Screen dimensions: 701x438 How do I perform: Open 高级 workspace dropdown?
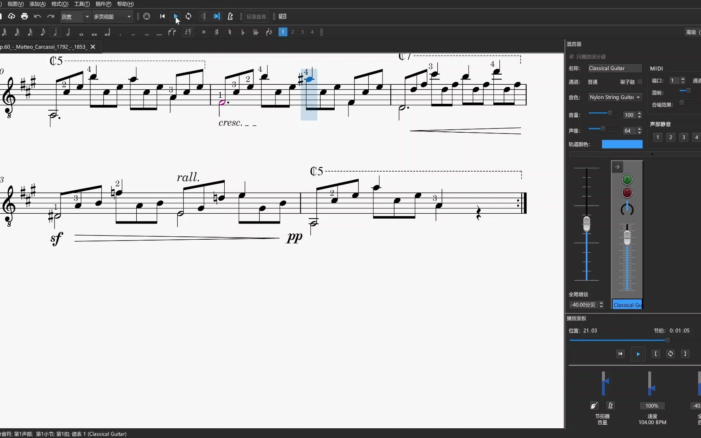click(692, 32)
